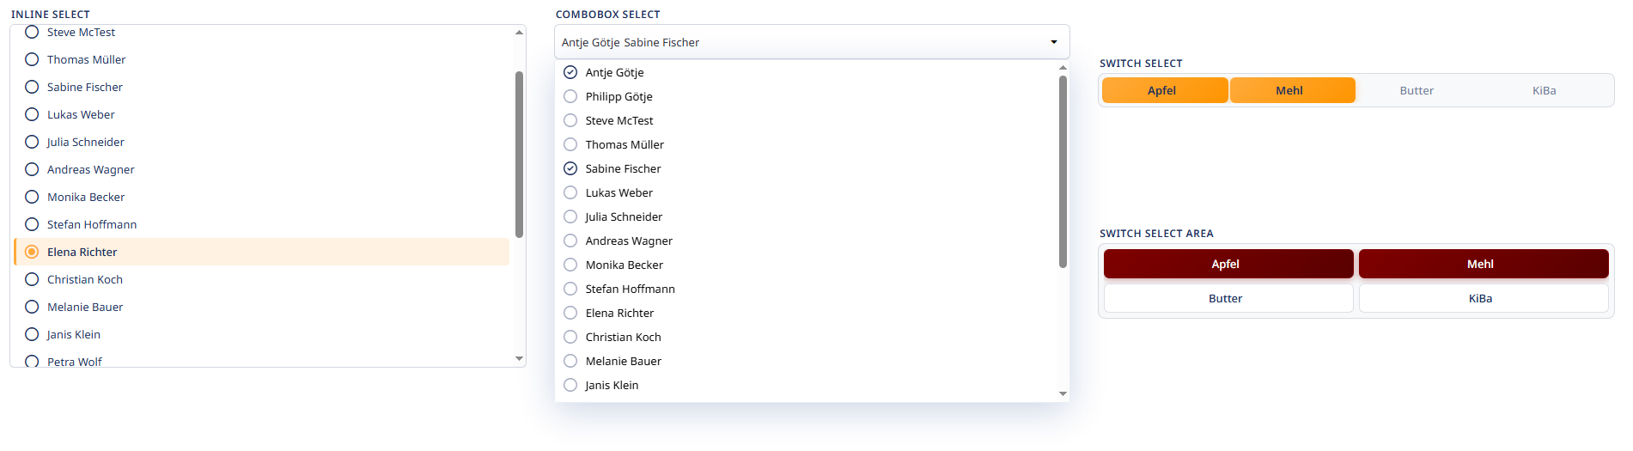
Task: Select the Thomas Müller radio in inline select
Action: tap(32, 59)
